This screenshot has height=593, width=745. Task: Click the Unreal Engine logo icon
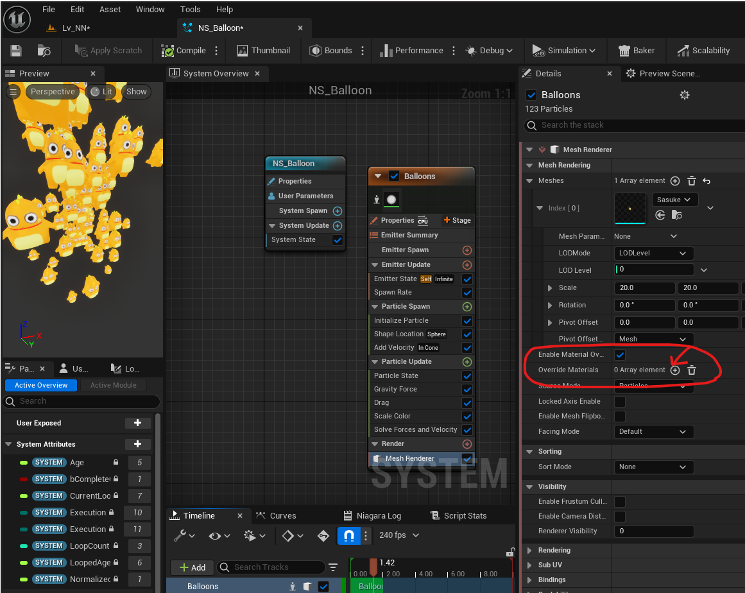coord(17,19)
